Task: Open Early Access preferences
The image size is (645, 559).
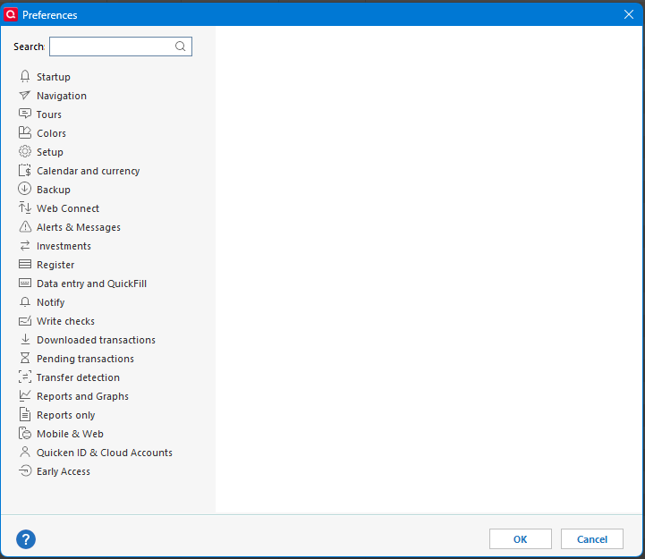Action: click(x=63, y=471)
